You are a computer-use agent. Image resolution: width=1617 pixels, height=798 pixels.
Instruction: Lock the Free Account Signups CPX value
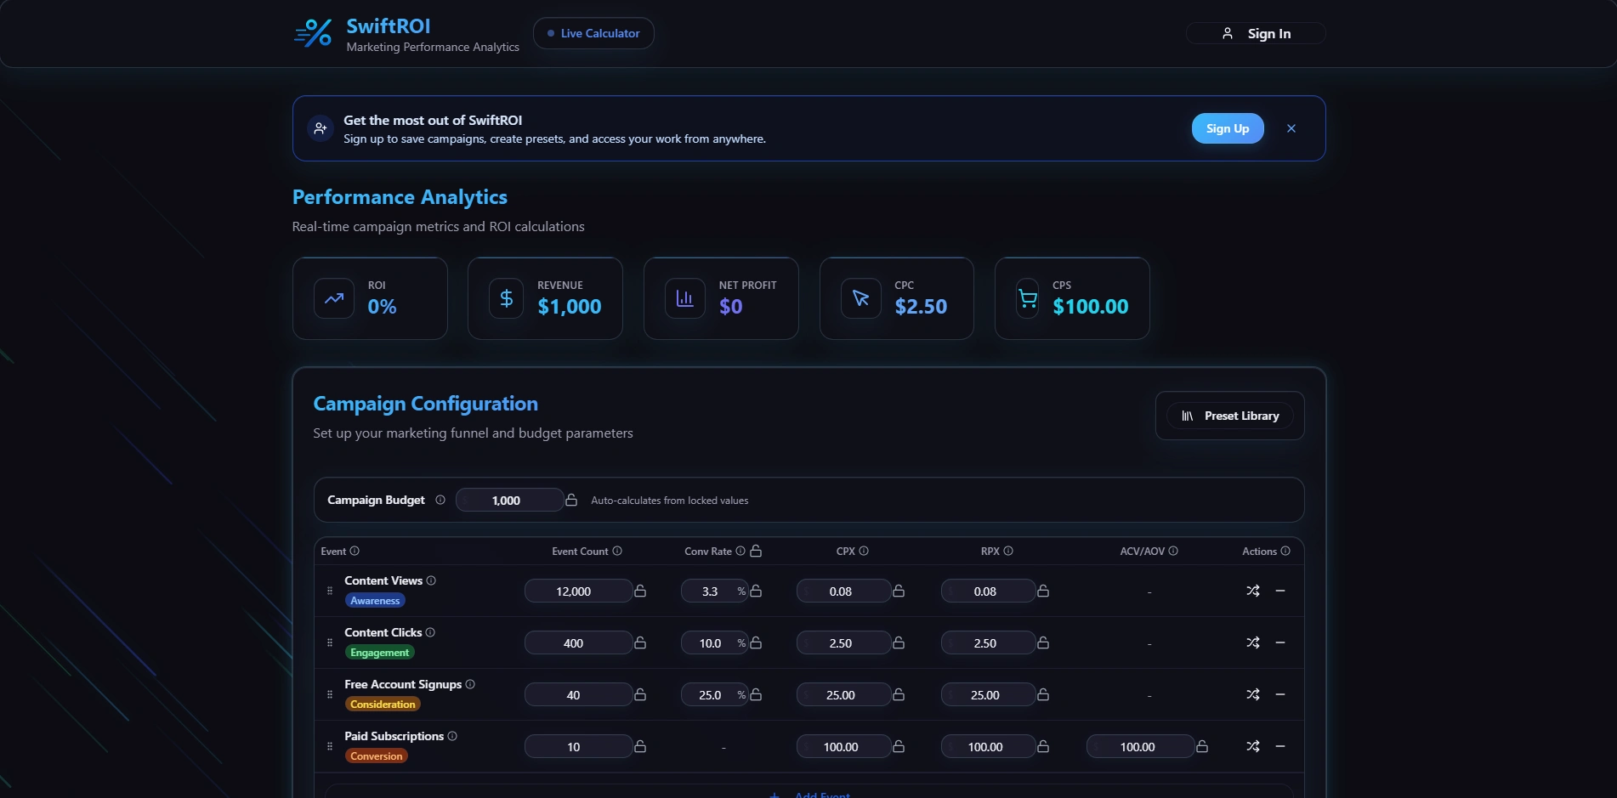[899, 694]
